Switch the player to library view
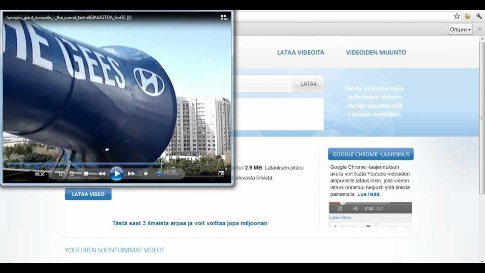485x273 pixels. pos(224,17)
